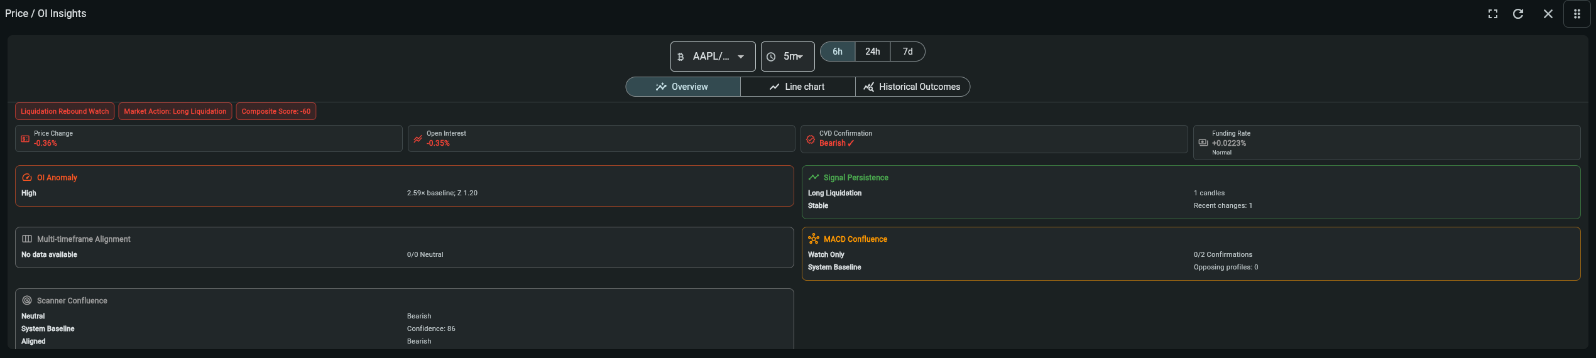Click the Watch Only label

click(826, 255)
